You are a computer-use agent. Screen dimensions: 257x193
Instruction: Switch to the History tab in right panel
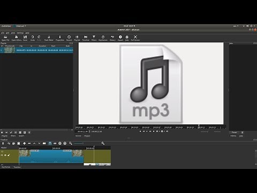(x=233, y=136)
